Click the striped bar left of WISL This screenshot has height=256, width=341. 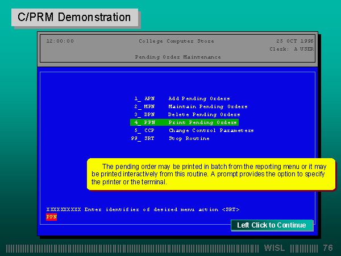(134, 248)
